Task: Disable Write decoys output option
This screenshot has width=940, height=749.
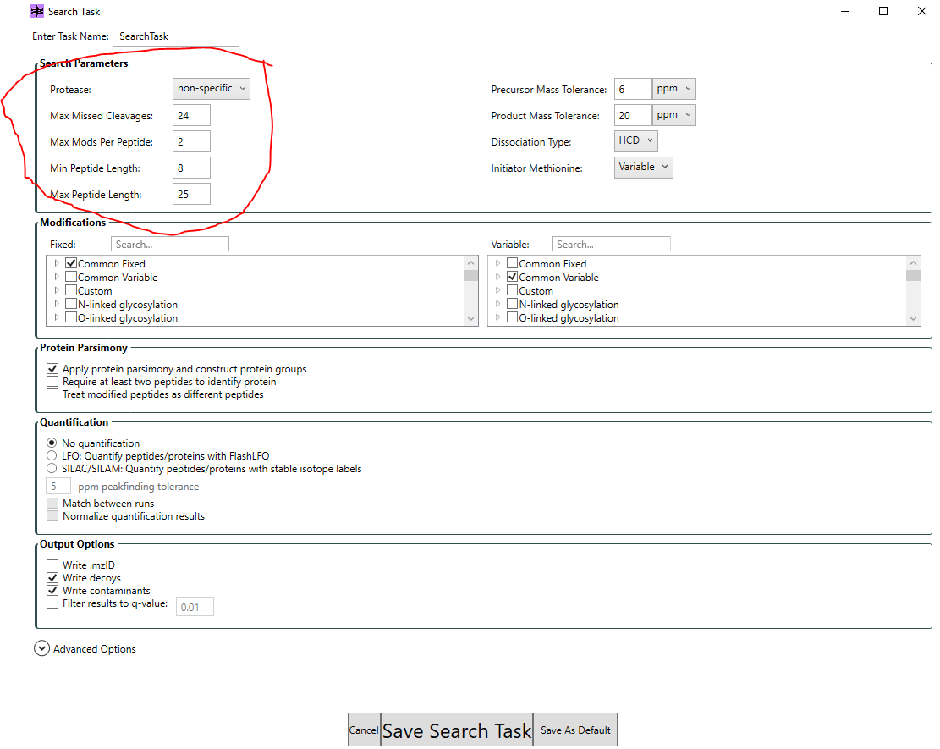Action: (x=52, y=577)
